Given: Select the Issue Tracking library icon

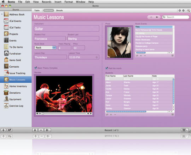Looking at the screenshot, I should click(x=6, y=73).
